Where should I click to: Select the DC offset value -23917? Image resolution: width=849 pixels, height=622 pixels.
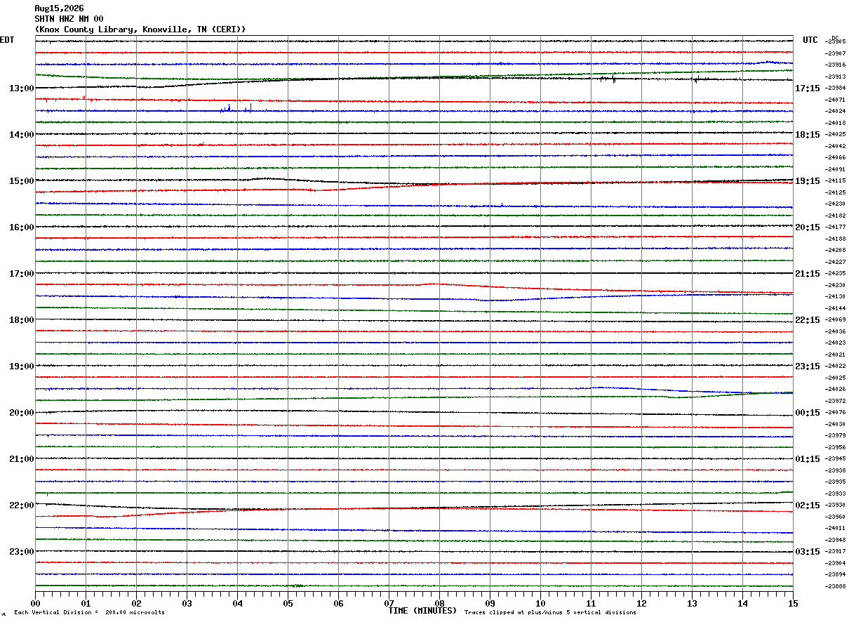coord(836,551)
